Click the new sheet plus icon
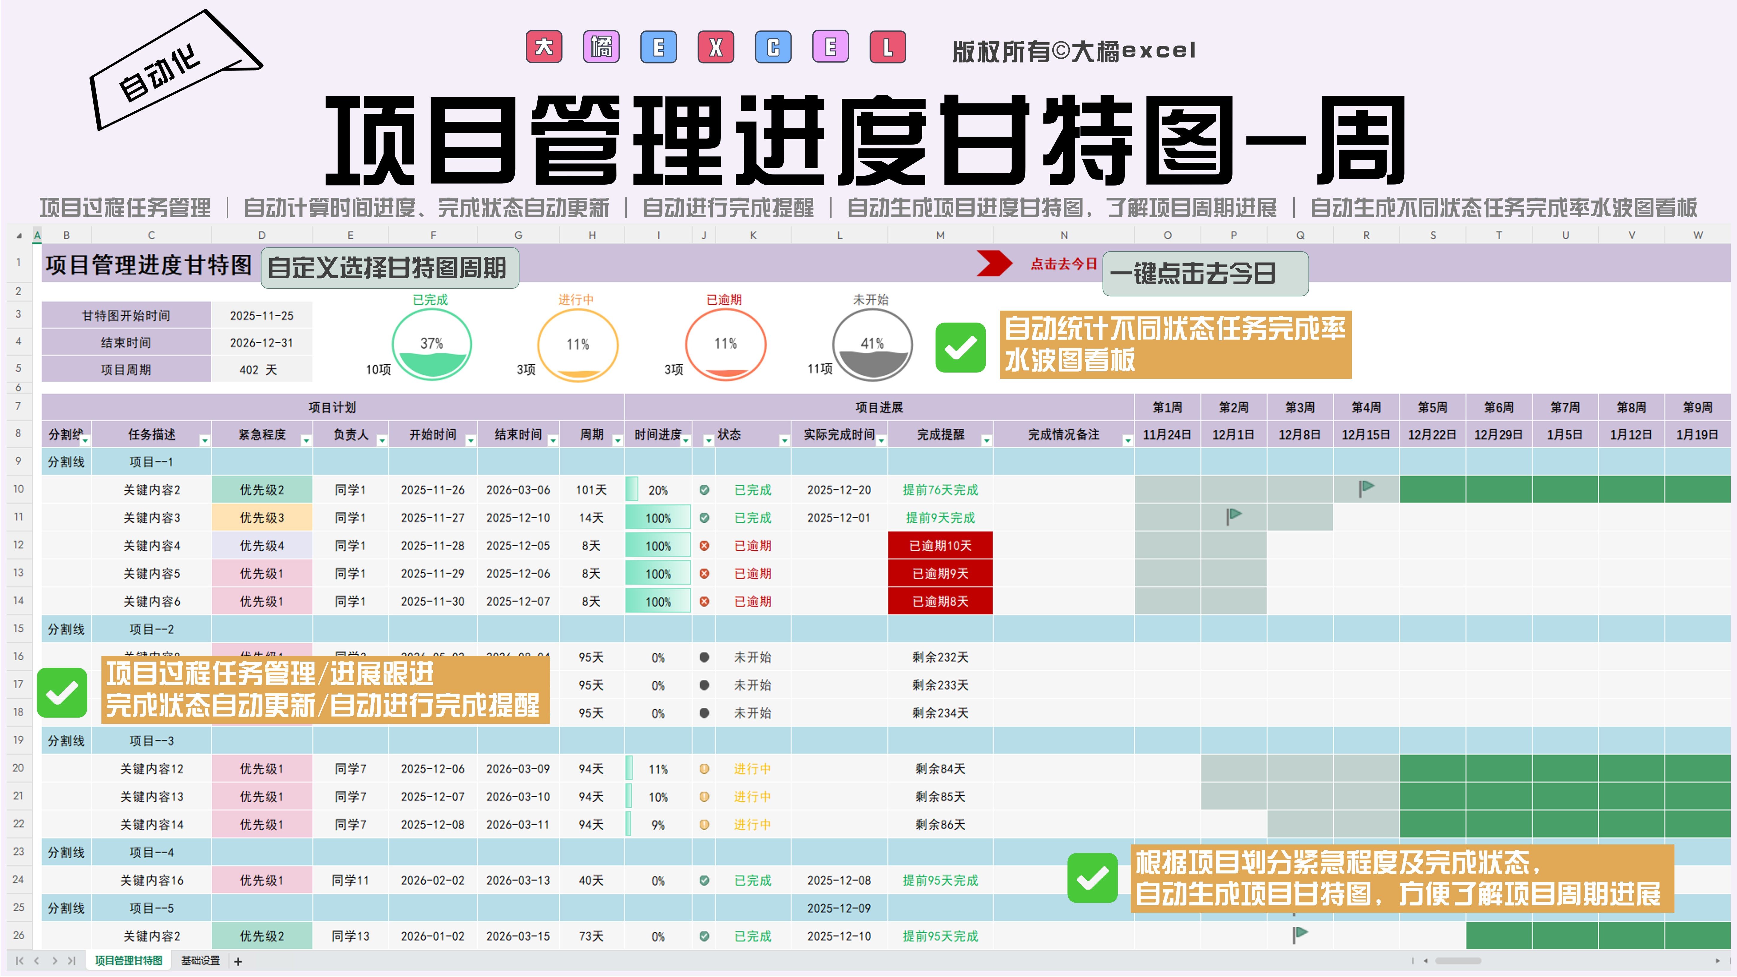The height and width of the screenshot is (977, 1737). [238, 961]
